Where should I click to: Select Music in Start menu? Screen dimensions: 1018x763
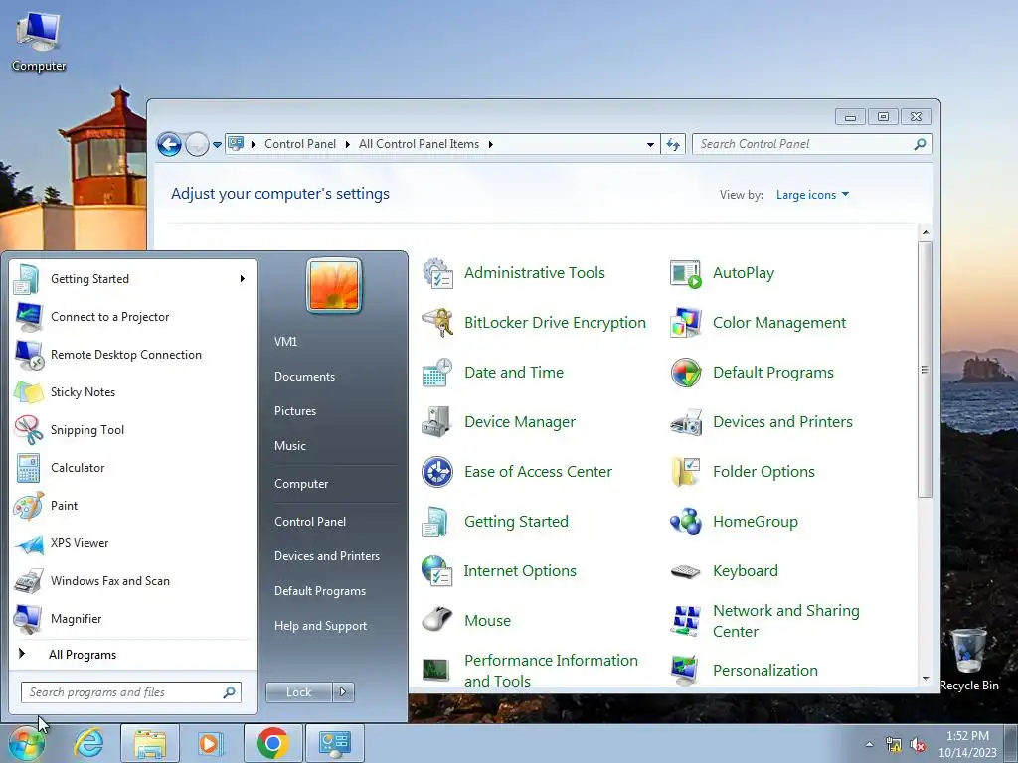(x=290, y=446)
